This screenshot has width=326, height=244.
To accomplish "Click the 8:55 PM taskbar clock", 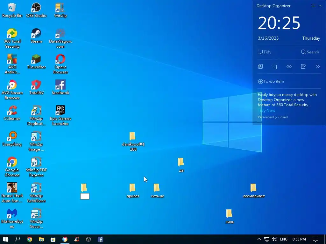I will [x=299, y=239].
